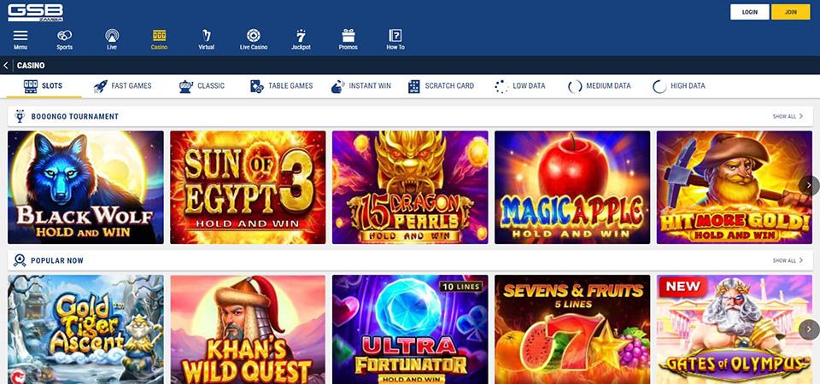The height and width of the screenshot is (384, 820).
Task: Select the Virtual games icon
Action: [x=206, y=36]
